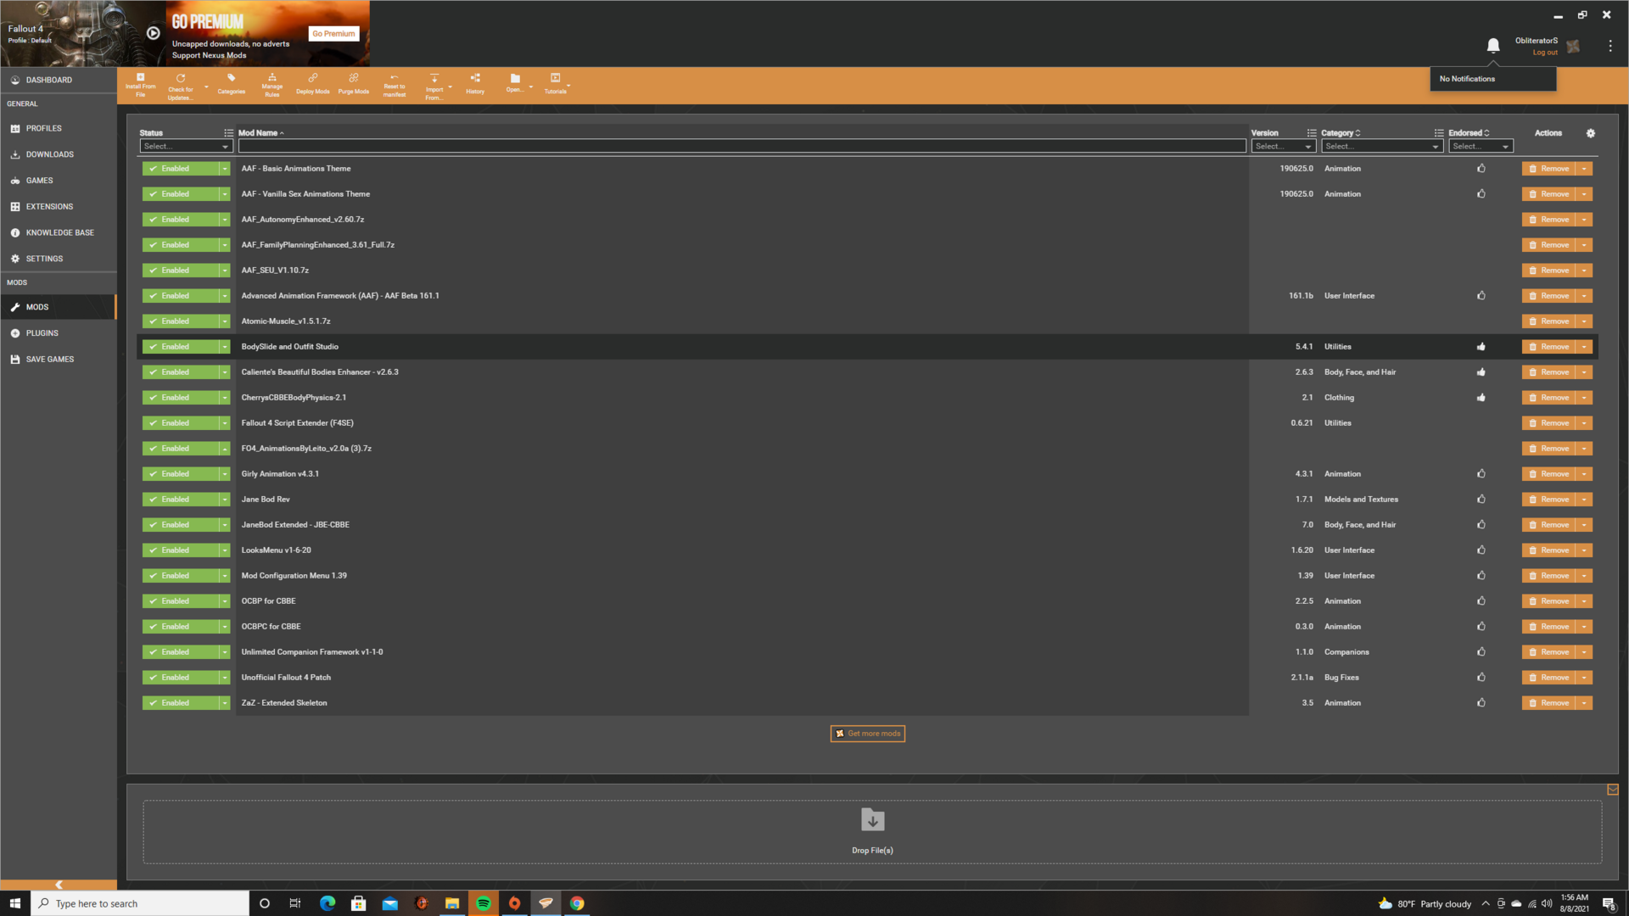Image resolution: width=1629 pixels, height=916 pixels.
Task: Expand status options for Mod Configuration Menu 1.39
Action: (225, 576)
